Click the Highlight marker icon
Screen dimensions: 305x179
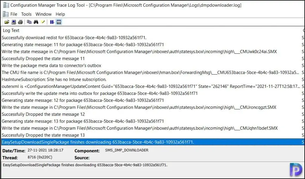pos(43,22)
